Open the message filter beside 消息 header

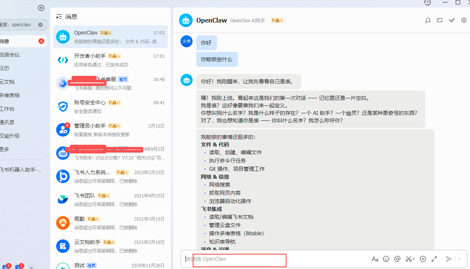click(x=58, y=17)
